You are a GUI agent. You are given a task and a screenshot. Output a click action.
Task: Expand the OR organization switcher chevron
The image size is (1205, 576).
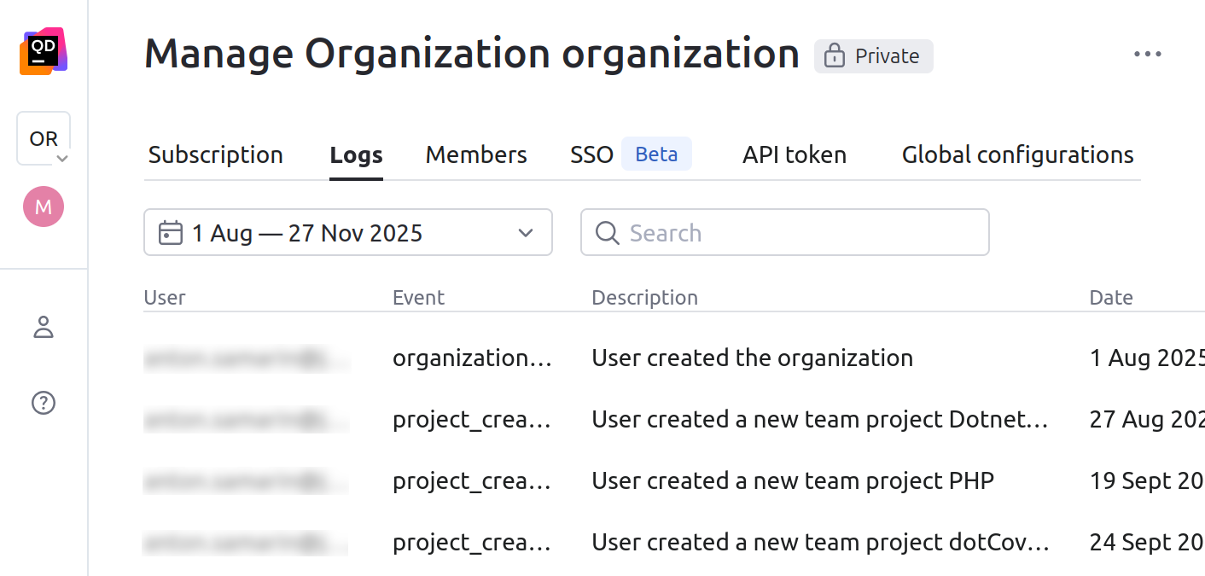point(61,159)
